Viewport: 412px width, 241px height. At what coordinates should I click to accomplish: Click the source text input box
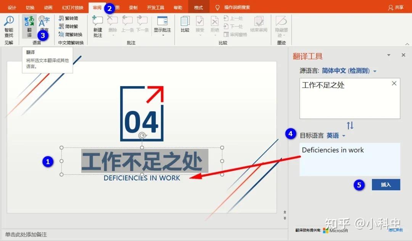point(350,98)
